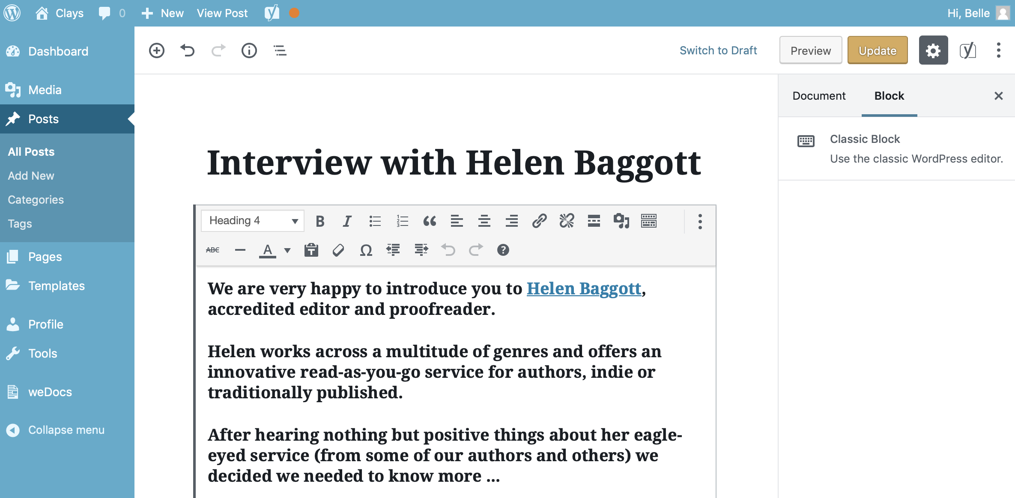This screenshot has height=498, width=1015.
Task: Apply strikethrough formatting
Action: pyautogui.click(x=213, y=250)
